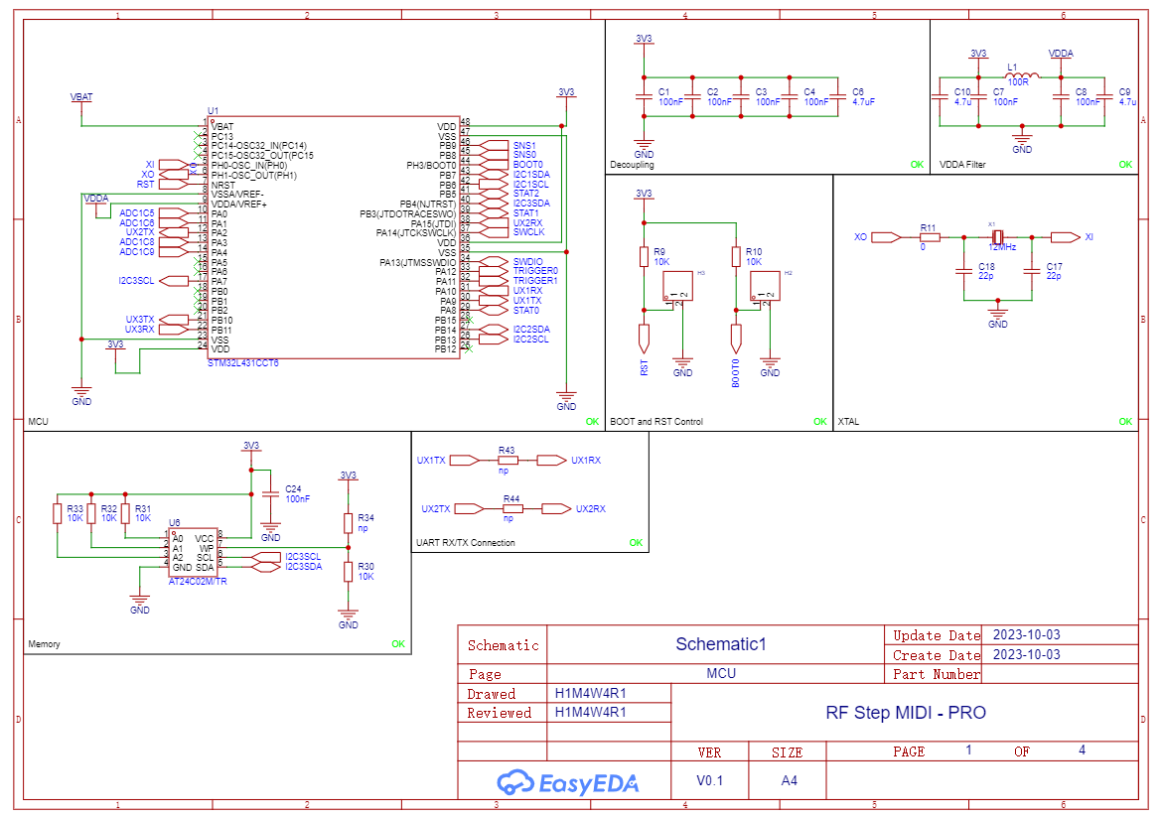Click the U1 designator above the MCU
Image resolution: width=1162 pixels, height=819 pixels.
point(214,111)
